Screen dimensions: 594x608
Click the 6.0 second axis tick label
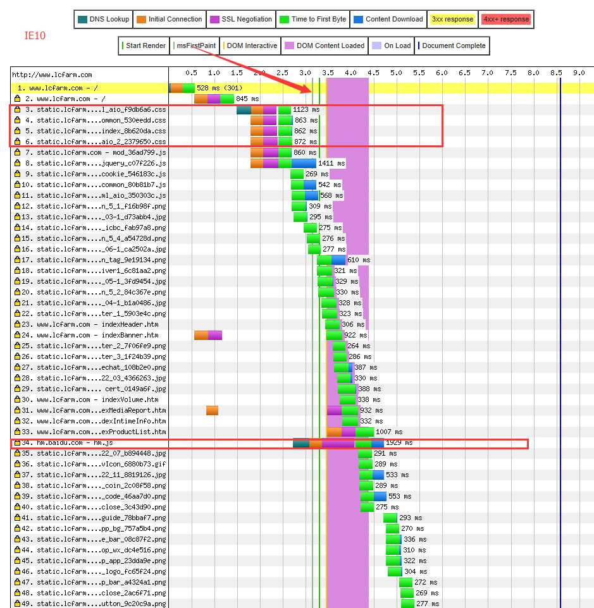(442, 73)
